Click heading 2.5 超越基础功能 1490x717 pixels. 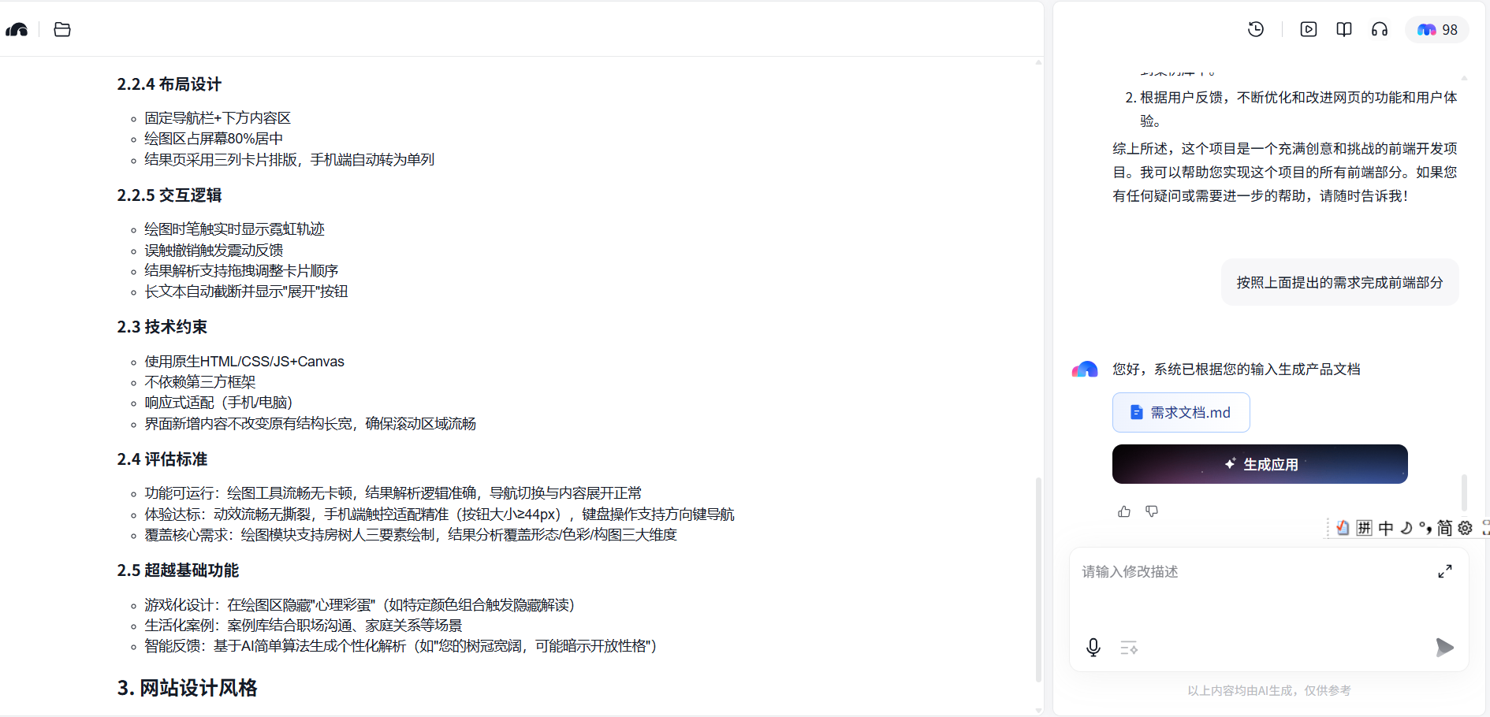pyautogui.click(x=178, y=570)
